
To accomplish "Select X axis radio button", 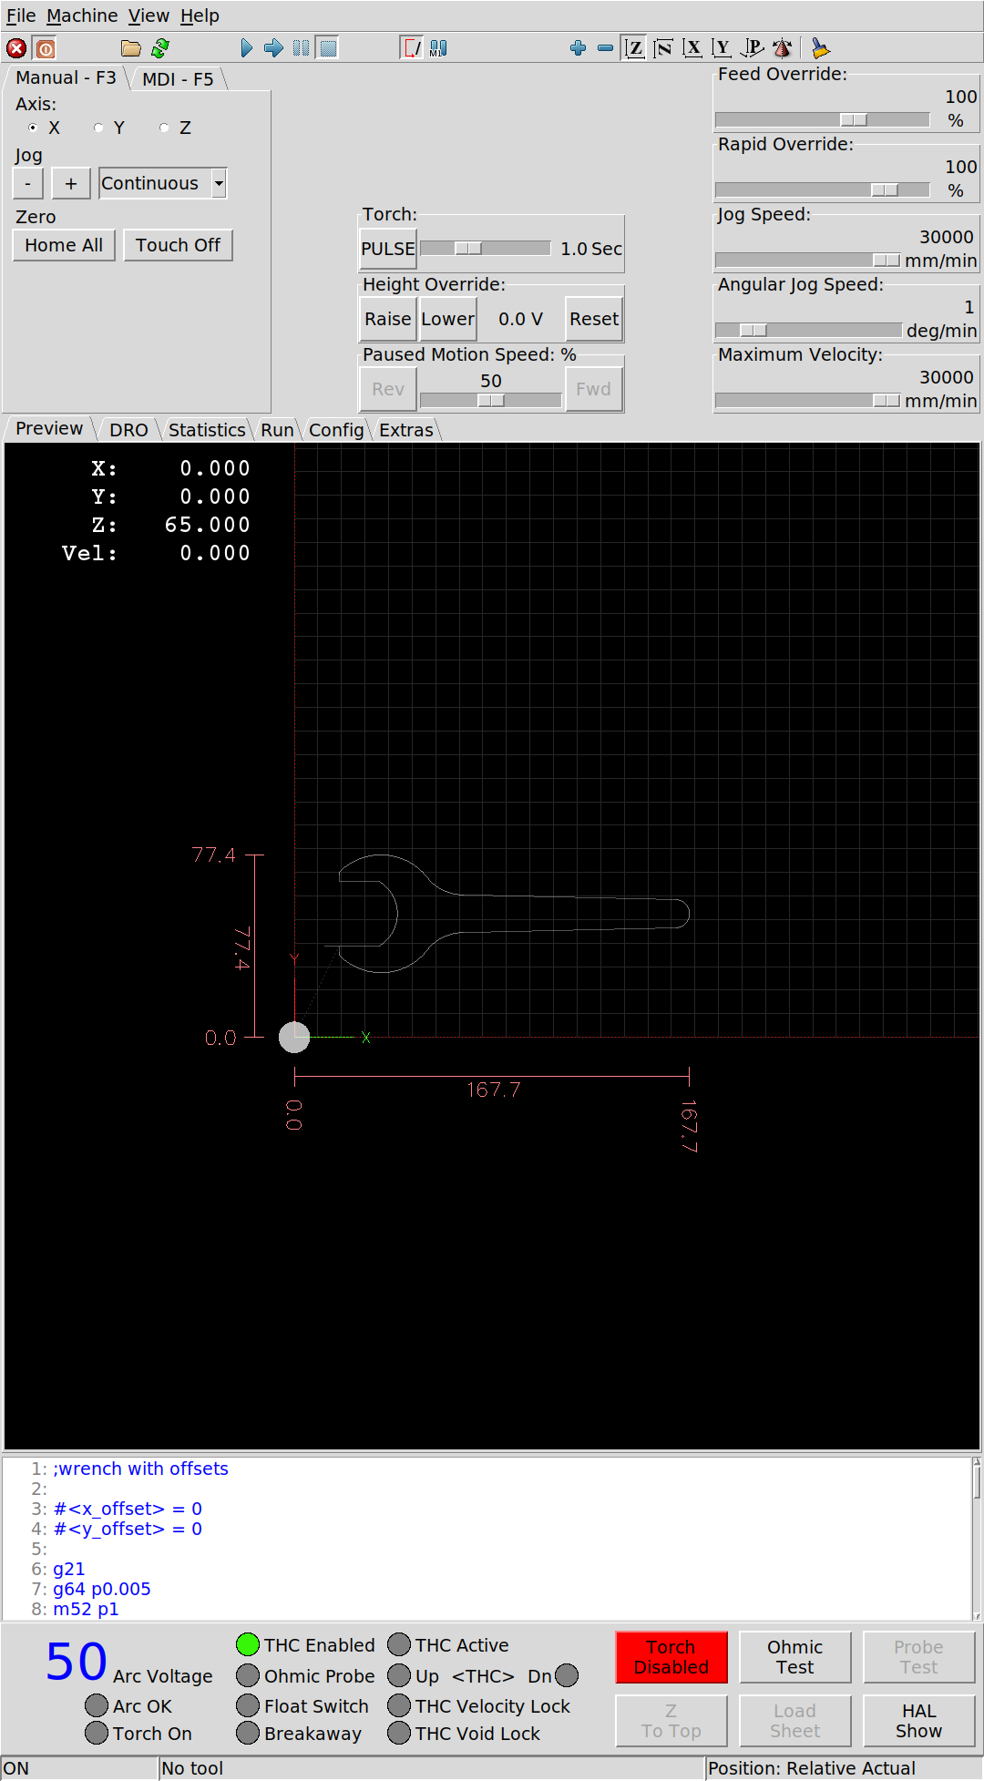I will tap(33, 128).
